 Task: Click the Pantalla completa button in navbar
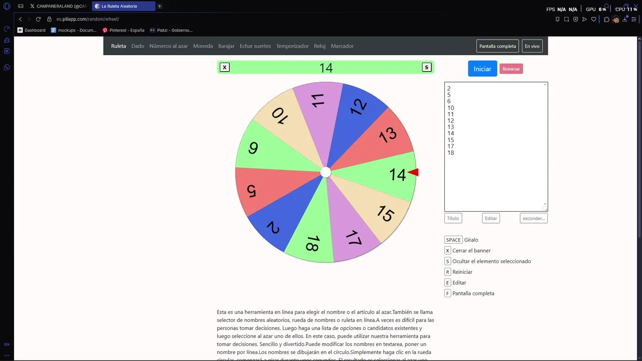click(498, 46)
